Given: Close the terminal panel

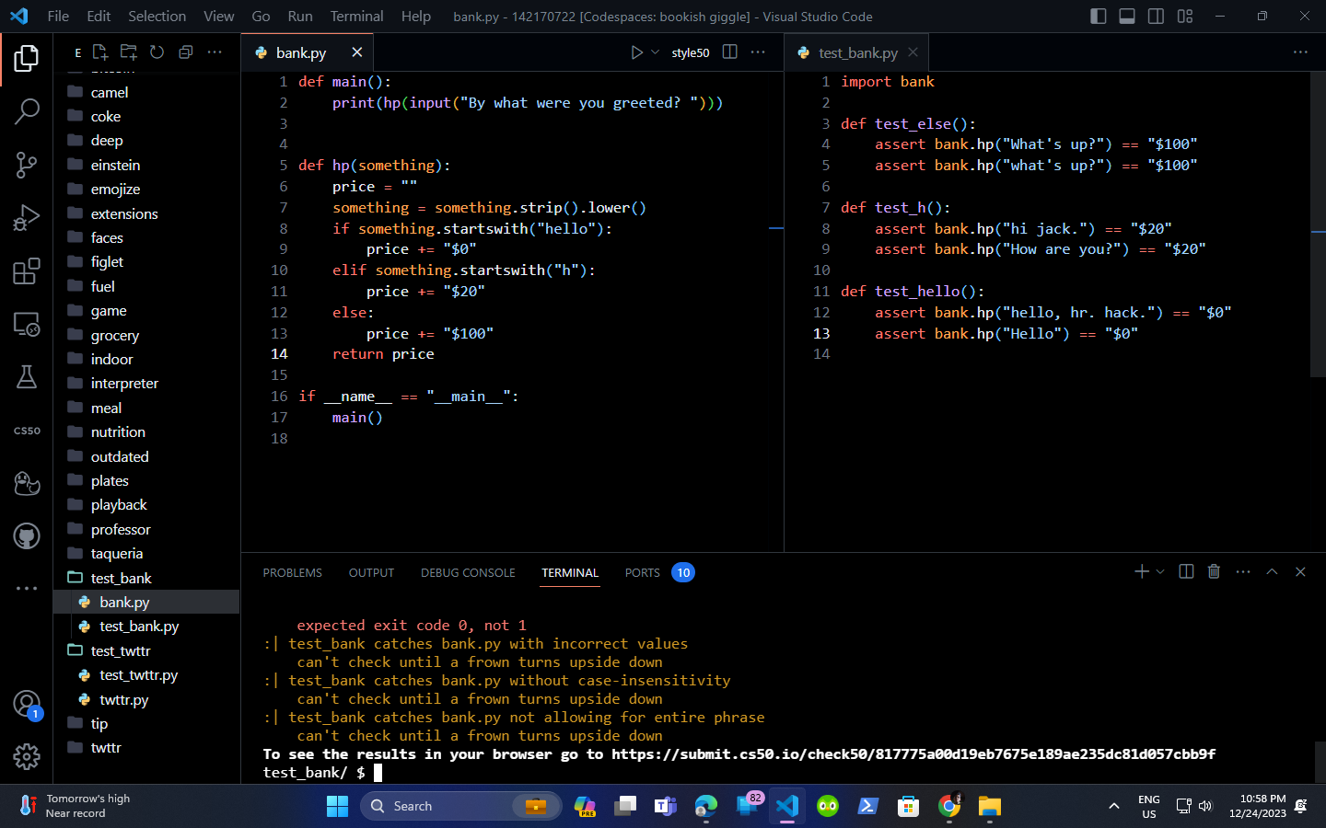Looking at the screenshot, I should pos(1300,571).
